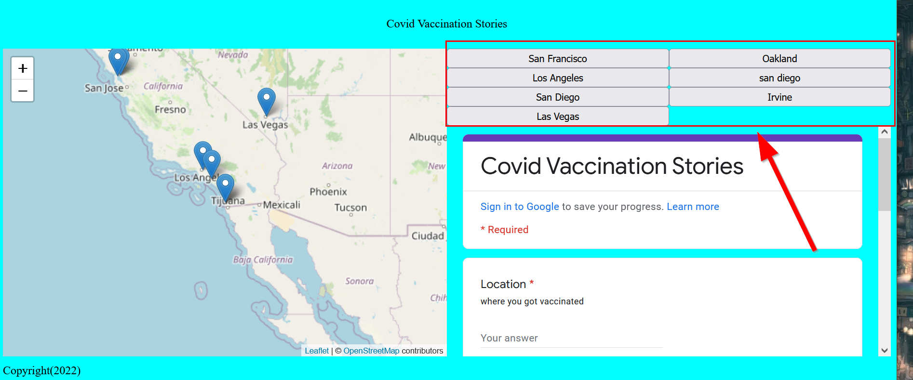Click the map marker above San Jose
Viewport: 913px width, 380px height.
click(x=118, y=60)
